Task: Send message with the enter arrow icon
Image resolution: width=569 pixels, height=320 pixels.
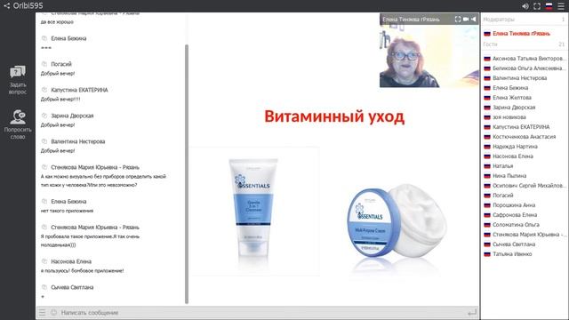Action: tap(472, 312)
